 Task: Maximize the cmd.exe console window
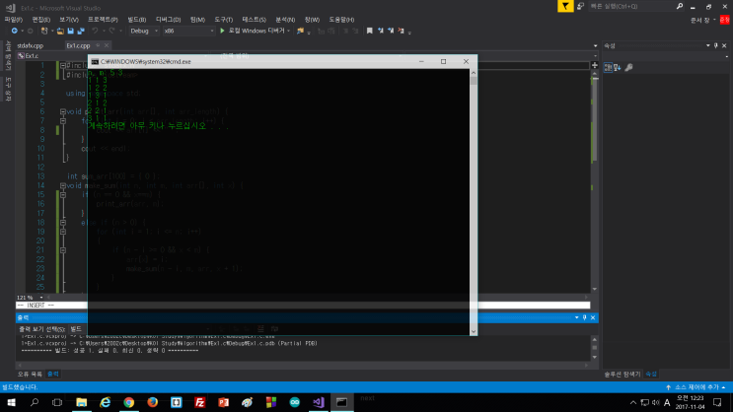pos(443,62)
